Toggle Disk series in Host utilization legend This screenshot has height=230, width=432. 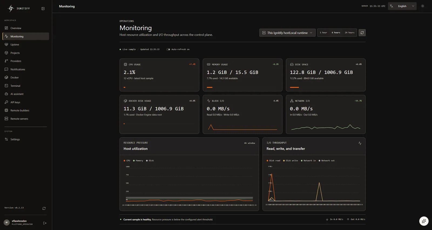tap(150, 161)
